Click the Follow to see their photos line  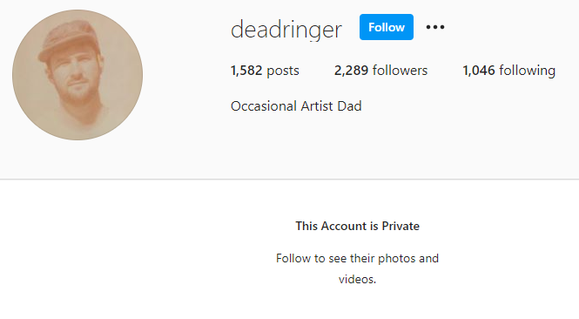[358, 258]
